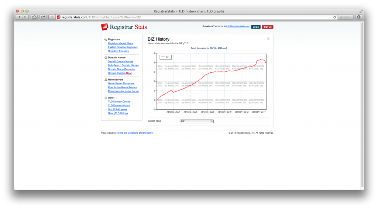Open the New gTLD Strings link

click(118, 113)
